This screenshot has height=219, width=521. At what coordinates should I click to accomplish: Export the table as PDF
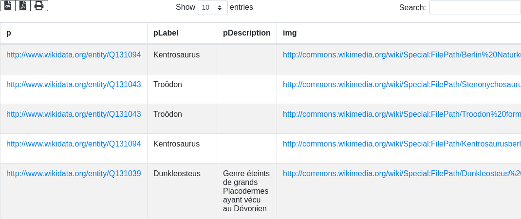(23, 5)
